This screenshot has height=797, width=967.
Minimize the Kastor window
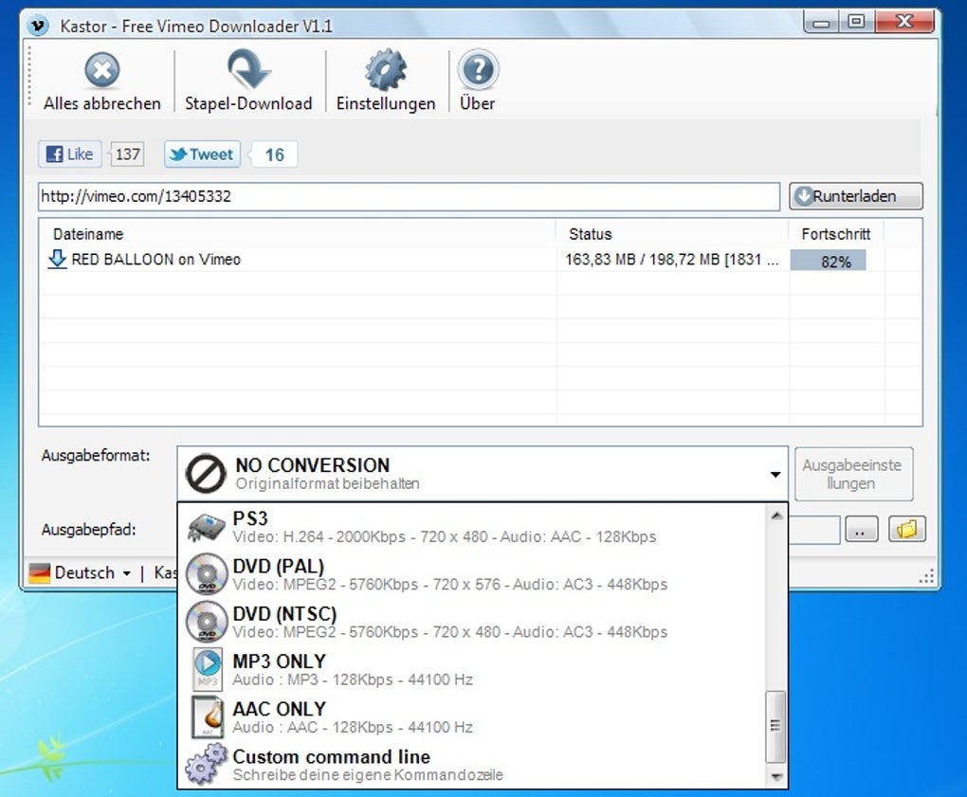821,23
